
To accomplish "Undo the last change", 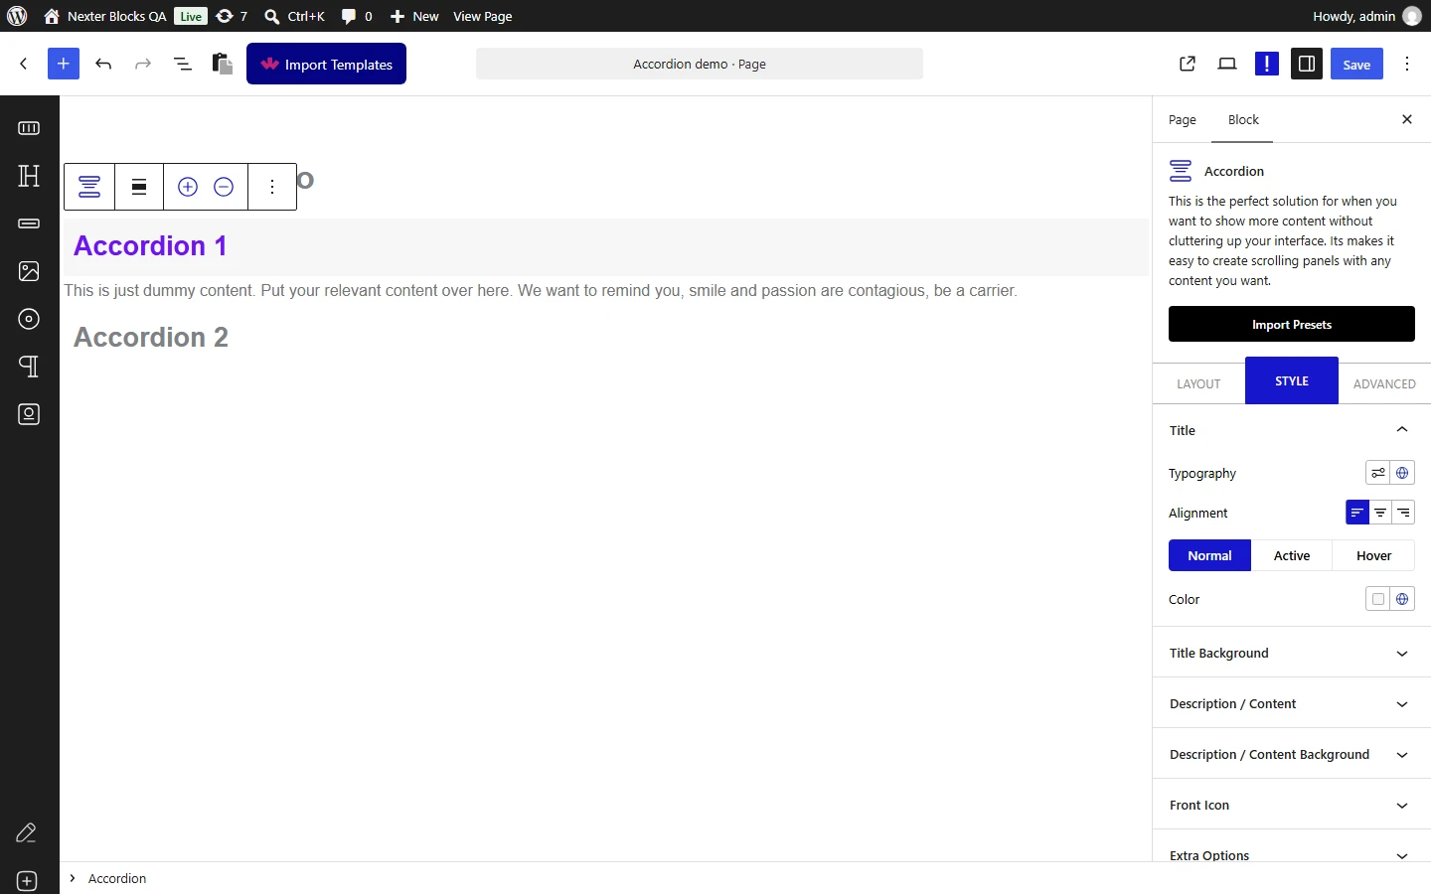I will coord(103,64).
